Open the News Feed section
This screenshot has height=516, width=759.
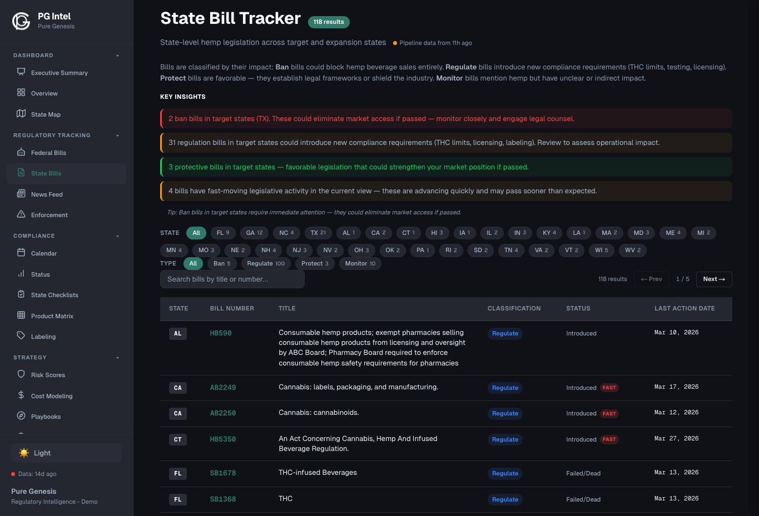[47, 194]
